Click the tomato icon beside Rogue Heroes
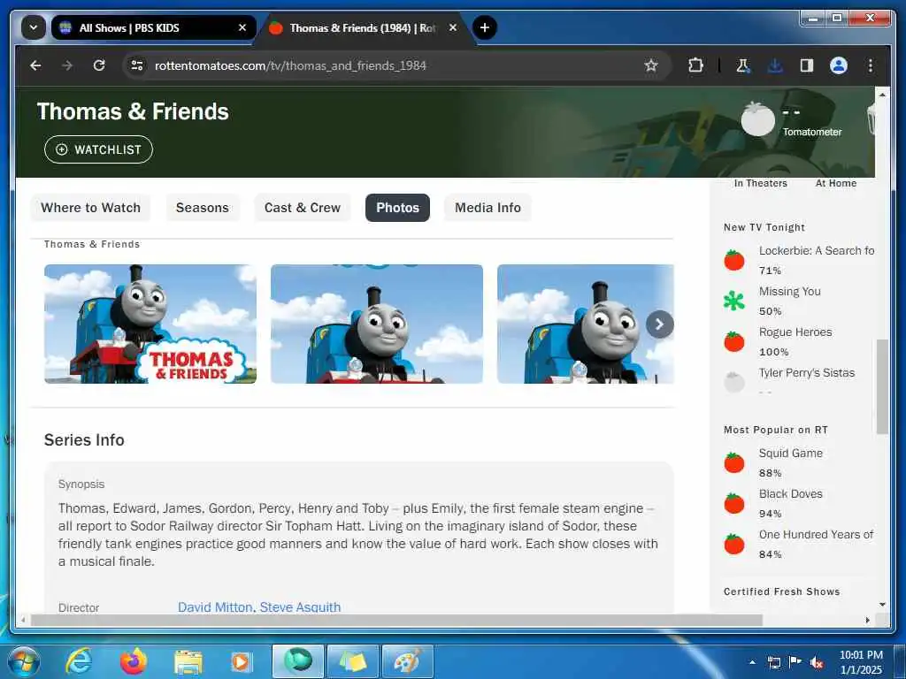 tap(734, 341)
